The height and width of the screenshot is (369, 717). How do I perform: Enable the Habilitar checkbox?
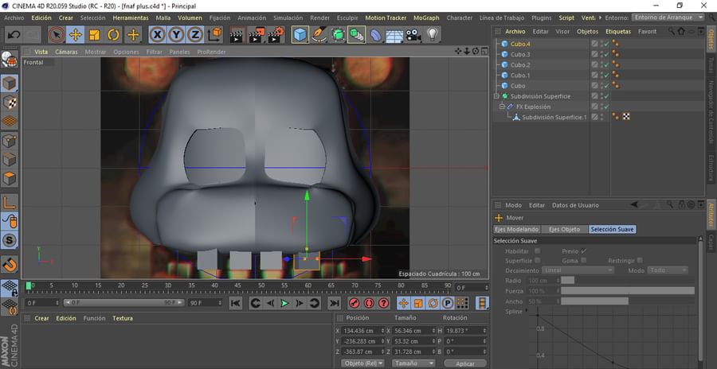point(538,251)
